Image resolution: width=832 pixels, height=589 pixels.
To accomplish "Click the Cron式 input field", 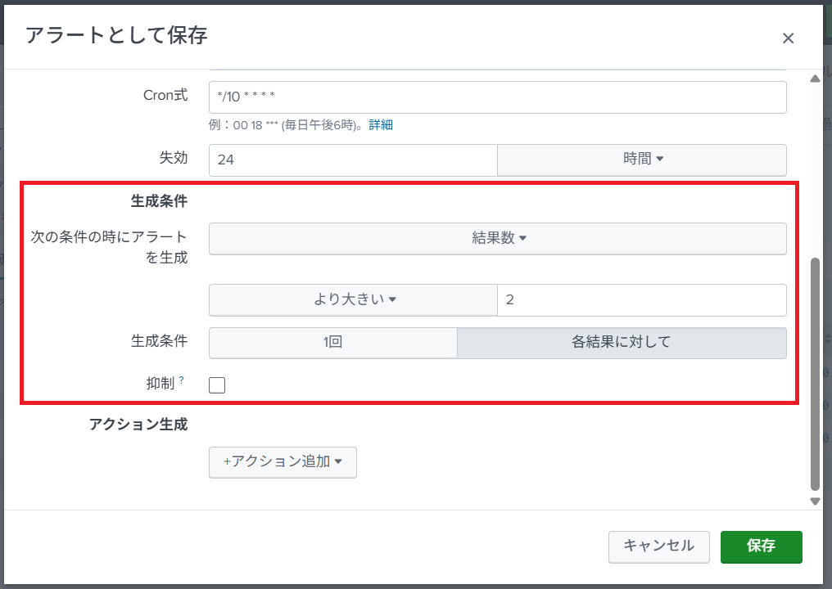I will [497, 97].
